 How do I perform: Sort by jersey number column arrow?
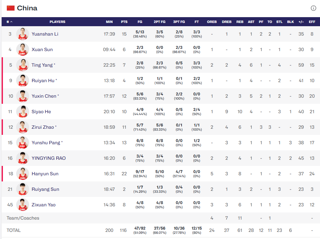pyautogui.click(x=11, y=22)
